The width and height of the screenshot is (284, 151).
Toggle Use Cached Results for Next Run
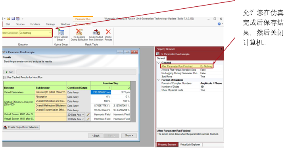click(x=5, y=77)
